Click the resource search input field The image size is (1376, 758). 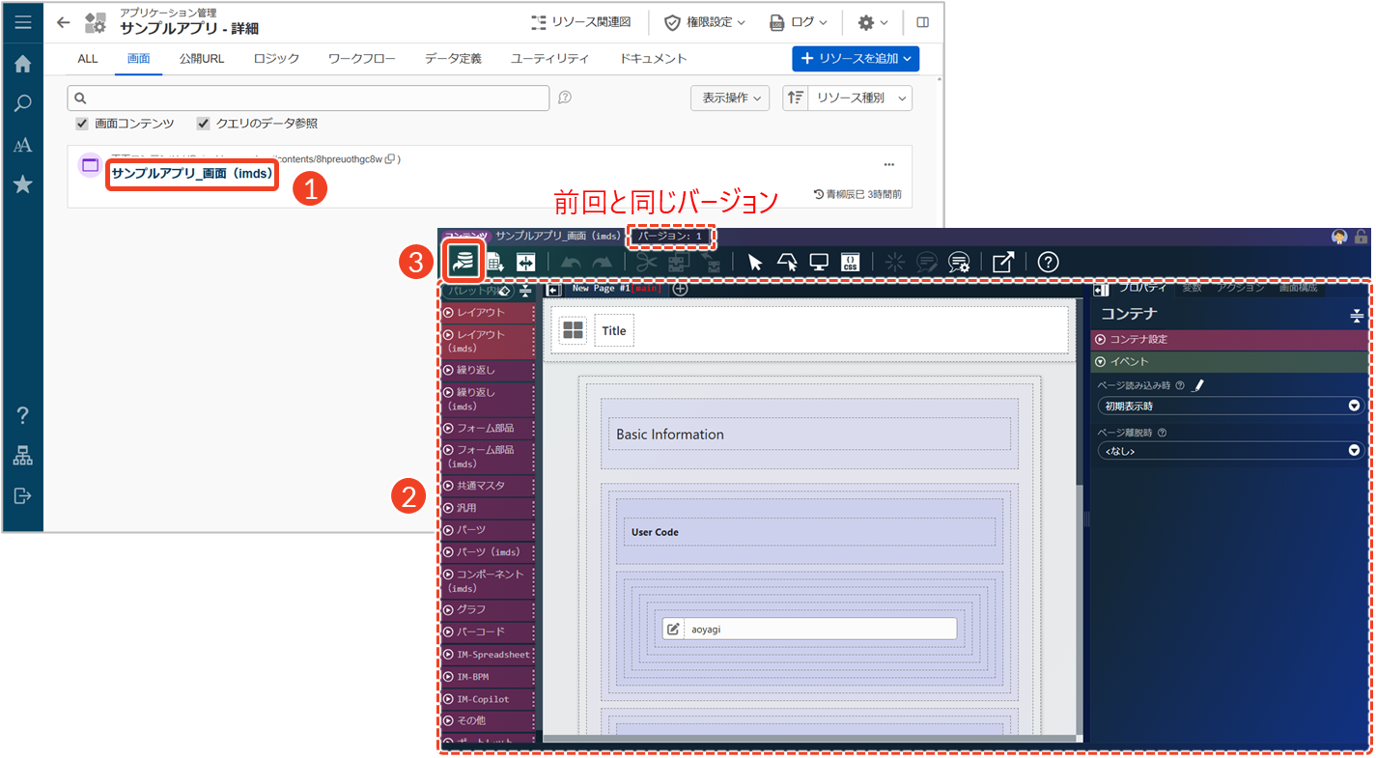(309, 98)
